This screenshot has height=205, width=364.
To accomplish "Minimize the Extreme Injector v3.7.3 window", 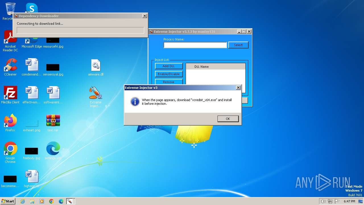I will [239, 32].
